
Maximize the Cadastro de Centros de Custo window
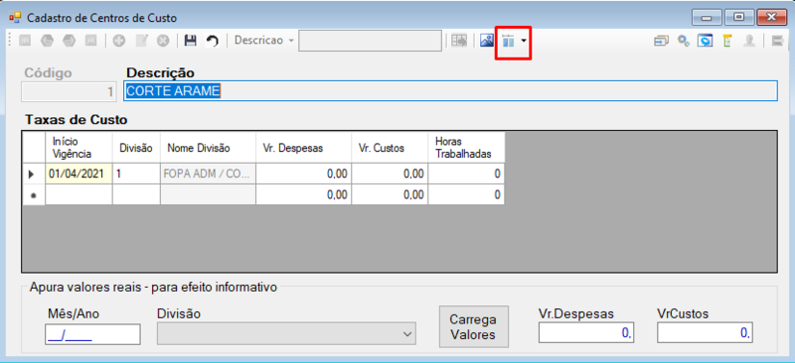tap(738, 18)
